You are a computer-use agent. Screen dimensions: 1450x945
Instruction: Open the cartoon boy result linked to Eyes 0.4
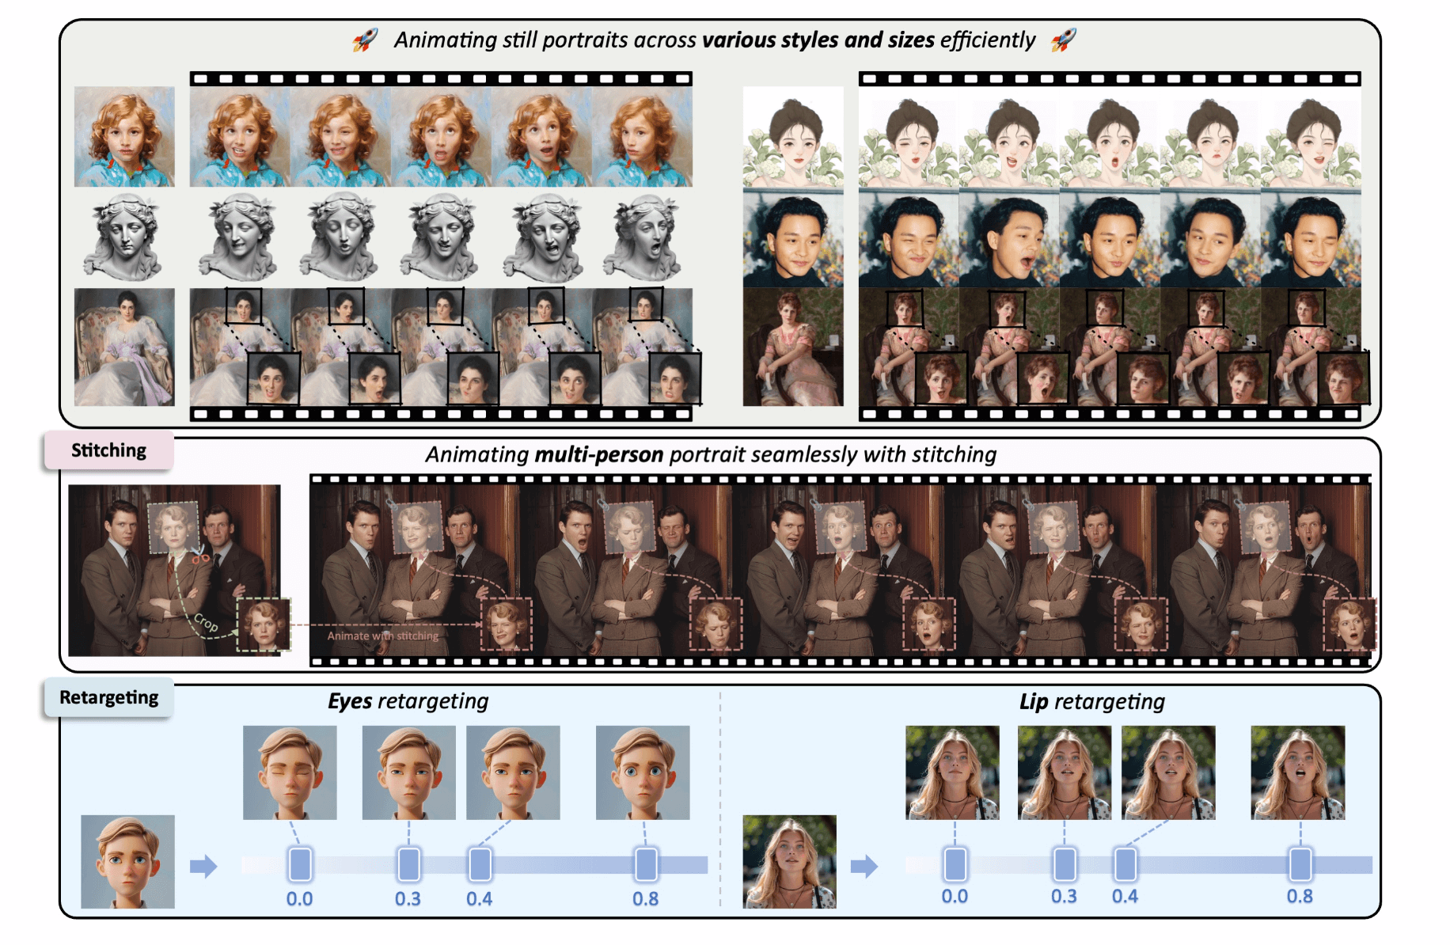tap(513, 772)
